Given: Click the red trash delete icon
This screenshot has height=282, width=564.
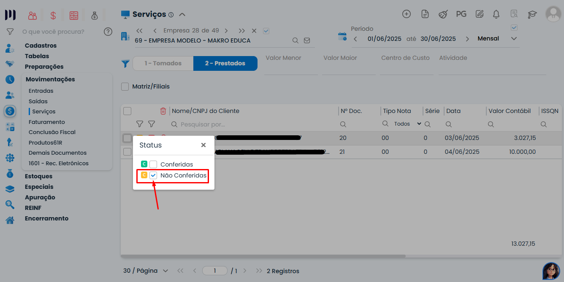Looking at the screenshot, I should [x=163, y=111].
